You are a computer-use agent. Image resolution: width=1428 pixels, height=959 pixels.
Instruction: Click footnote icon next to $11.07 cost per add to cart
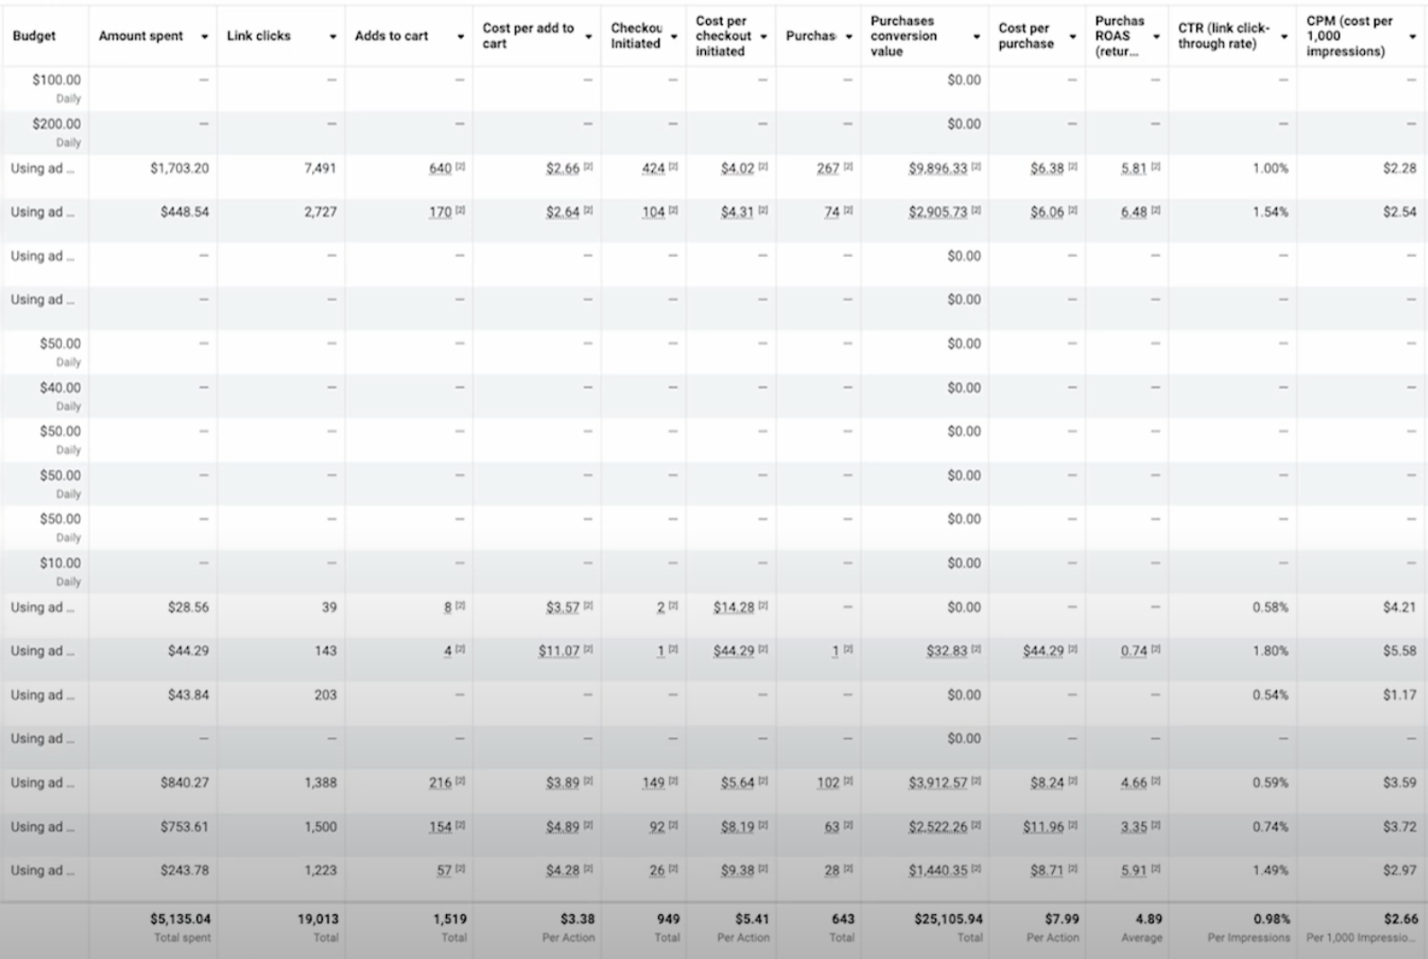click(x=588, y=650)
